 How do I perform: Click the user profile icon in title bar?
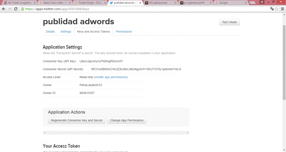click(262, 2)
